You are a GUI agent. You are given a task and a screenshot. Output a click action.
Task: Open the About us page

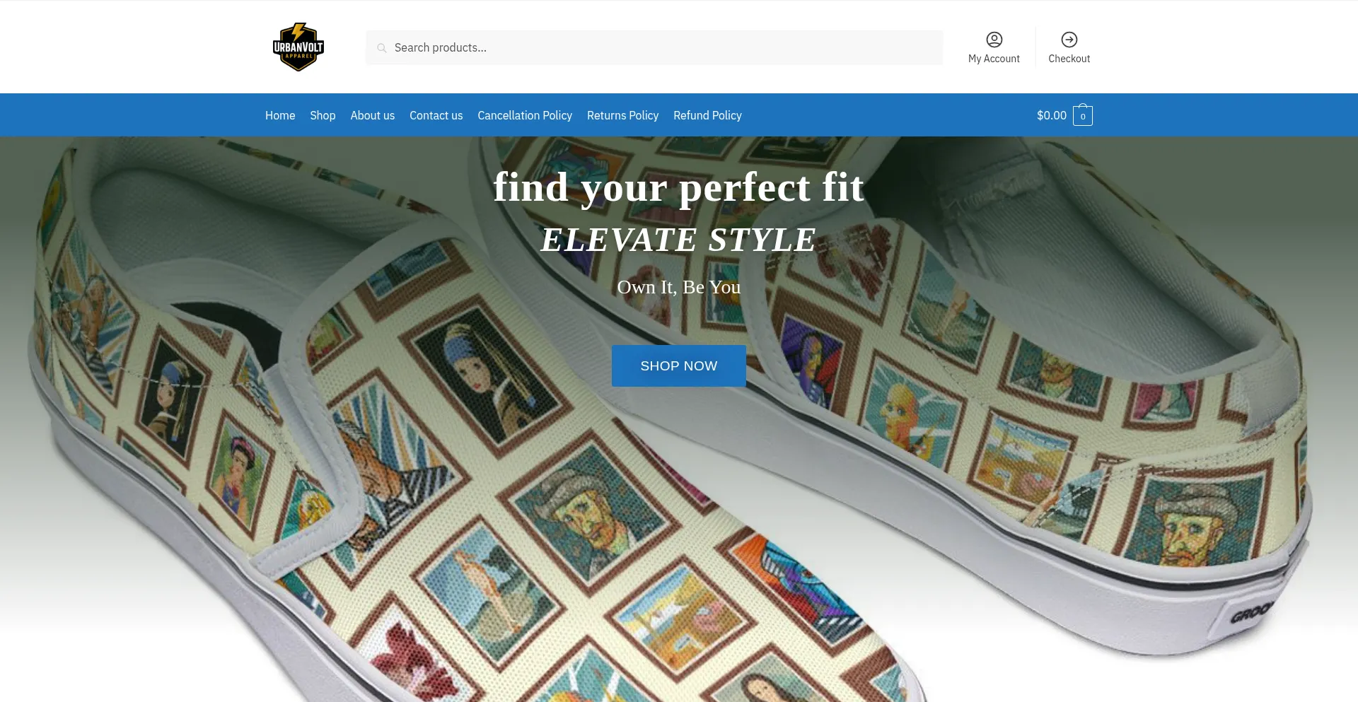pyautogui.click(x=373, y=115)
